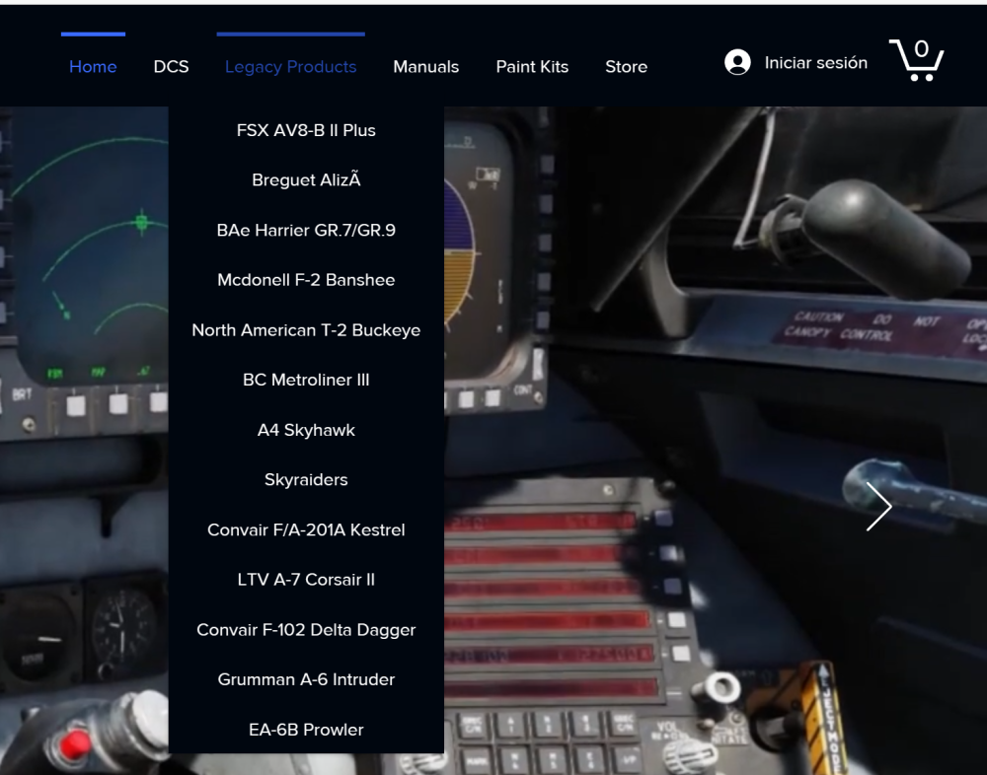
Task: Choose A4 Skyhawk item
Action: [306, 430]
